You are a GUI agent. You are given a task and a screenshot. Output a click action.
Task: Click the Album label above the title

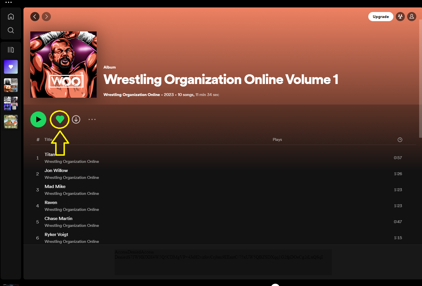110,67
